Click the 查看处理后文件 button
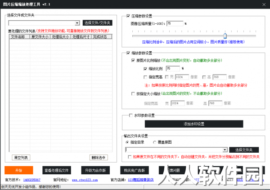Screen dimensions: 270x190 tap(57, 170)
